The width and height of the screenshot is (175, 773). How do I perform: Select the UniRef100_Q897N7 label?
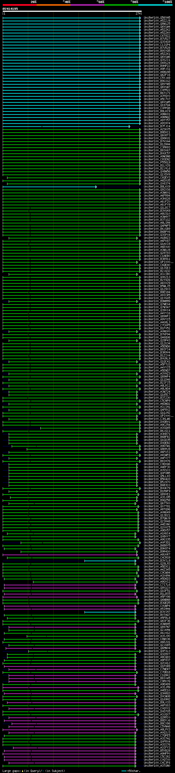point(157,627)
